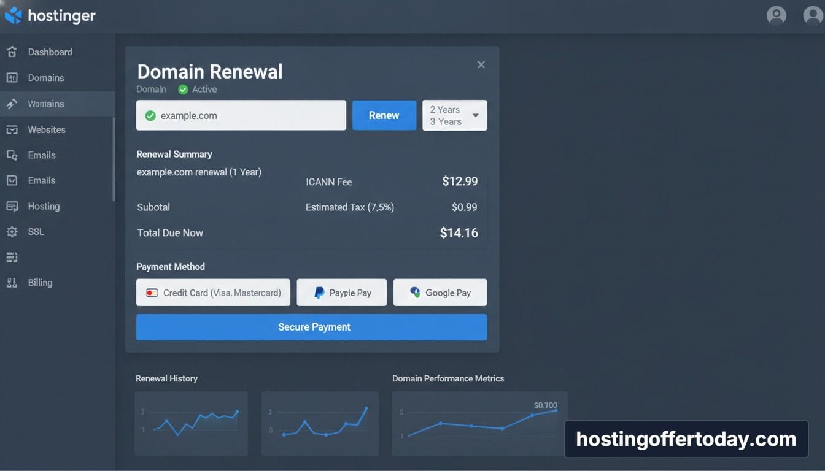Select the 3 Years option
This screenshot has width=825, height=471.
(x=446, y=121)
